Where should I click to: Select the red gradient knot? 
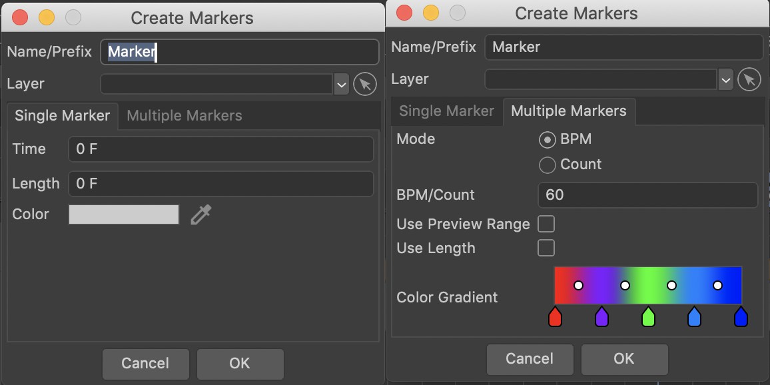555,317
